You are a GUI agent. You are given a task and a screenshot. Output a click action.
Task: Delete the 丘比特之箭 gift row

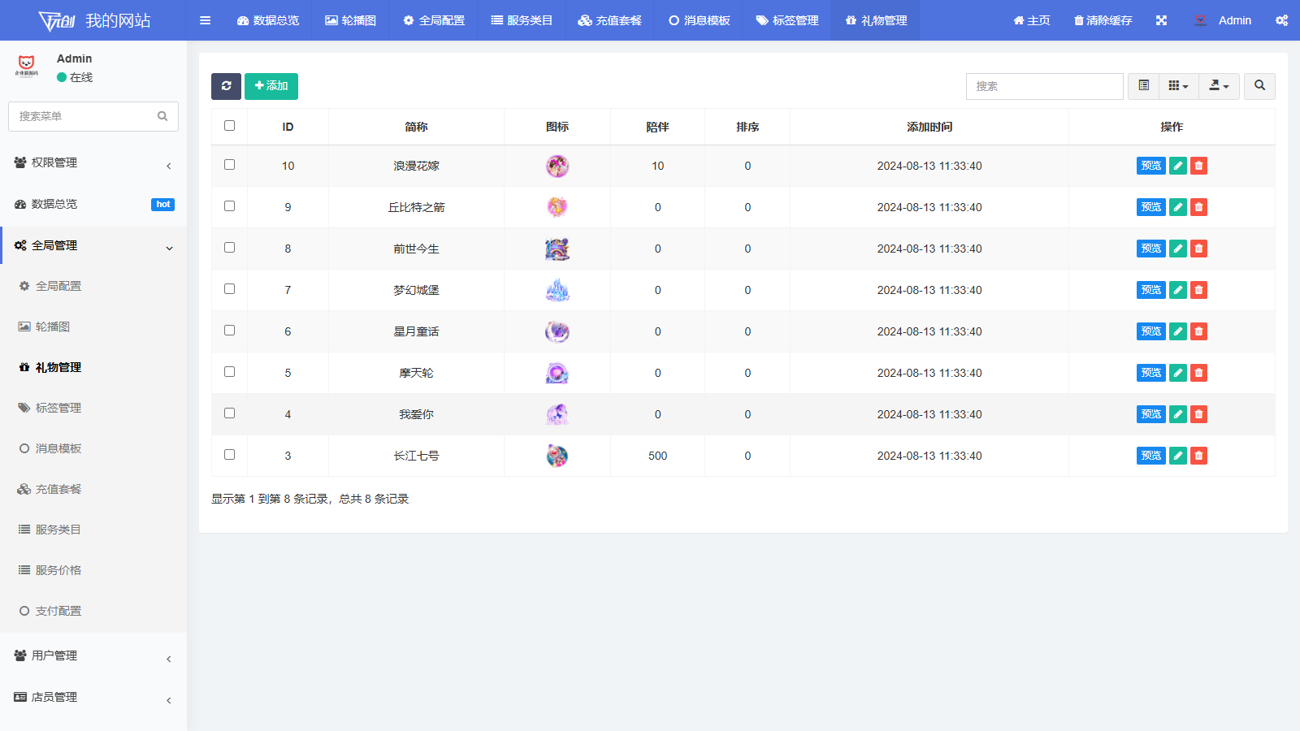coord(1198,207)
